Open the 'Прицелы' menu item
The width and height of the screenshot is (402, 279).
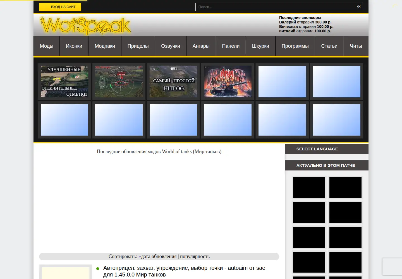138,46
